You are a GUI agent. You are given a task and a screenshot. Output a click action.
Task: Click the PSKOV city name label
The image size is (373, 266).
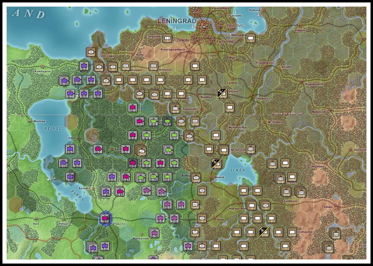click(x=119, y=224)
